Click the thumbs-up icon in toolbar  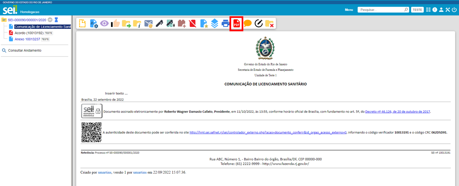tap(115, 24)
